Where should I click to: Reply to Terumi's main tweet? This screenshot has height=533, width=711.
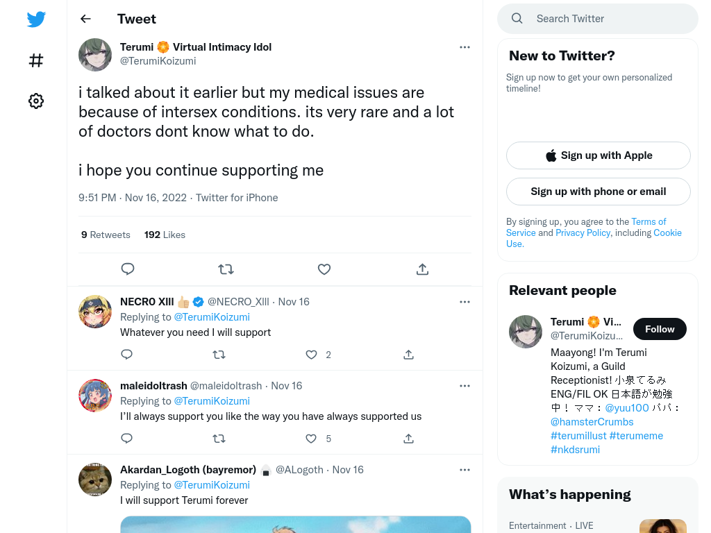pos(128,269)
